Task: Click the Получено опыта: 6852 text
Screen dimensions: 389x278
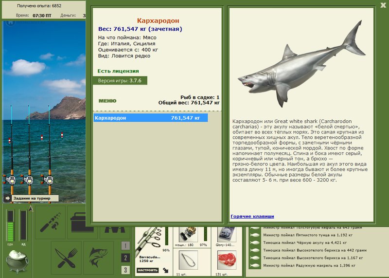Action: pos(39,6)
